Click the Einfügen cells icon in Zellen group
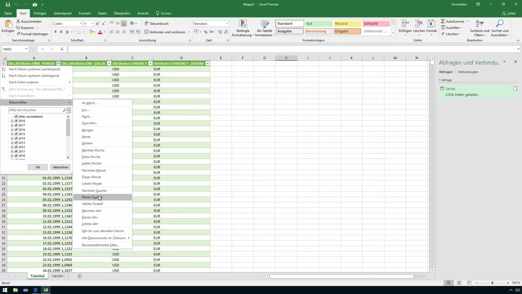This screenshot has height=294, width=522. pos(405,24)
